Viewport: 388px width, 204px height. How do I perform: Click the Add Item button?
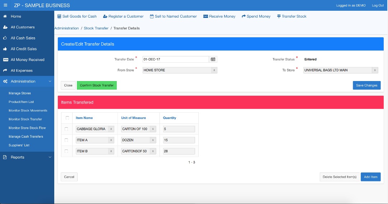click(x=371, y=177)
